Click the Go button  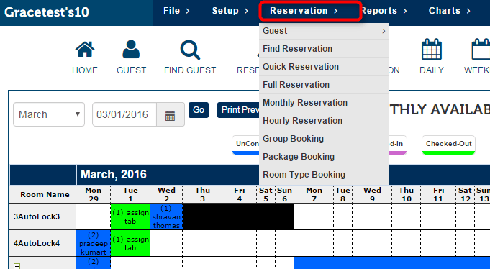click(199, 110)
